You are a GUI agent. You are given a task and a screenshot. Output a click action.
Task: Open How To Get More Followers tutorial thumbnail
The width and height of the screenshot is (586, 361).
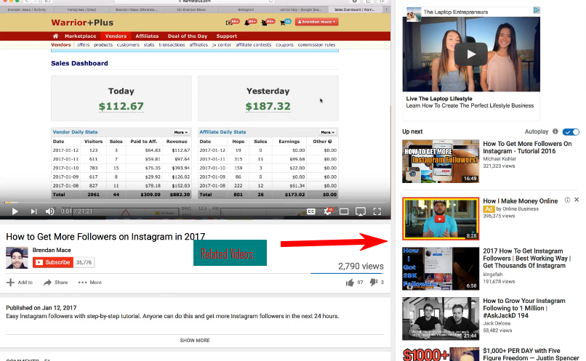(x=441, y=161)
